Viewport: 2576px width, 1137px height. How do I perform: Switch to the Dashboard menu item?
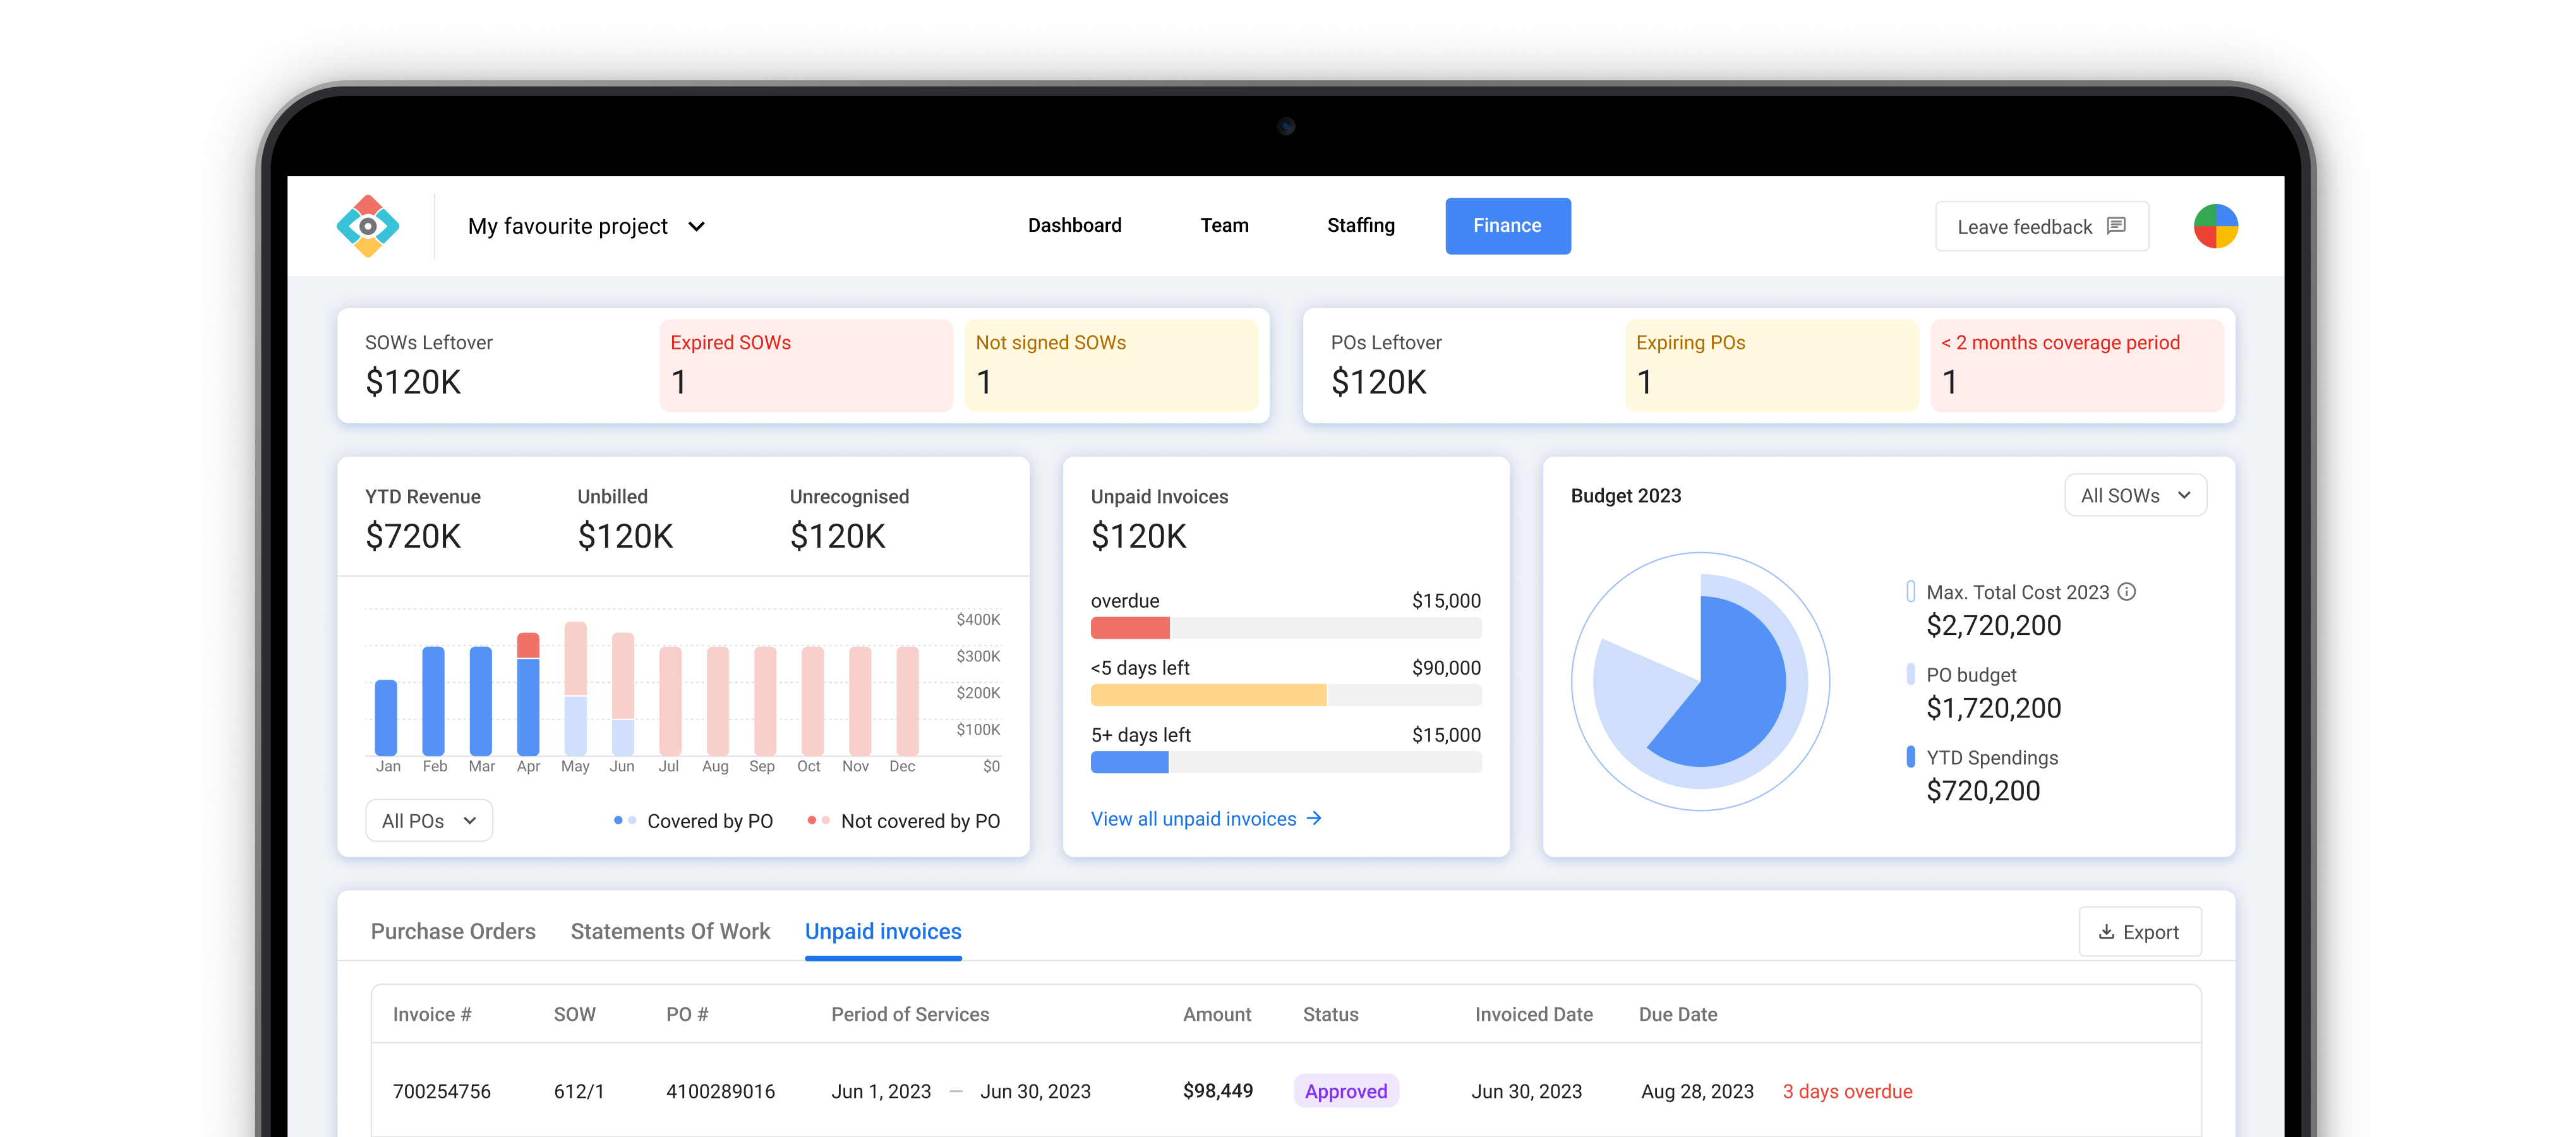coord(1074,225)
